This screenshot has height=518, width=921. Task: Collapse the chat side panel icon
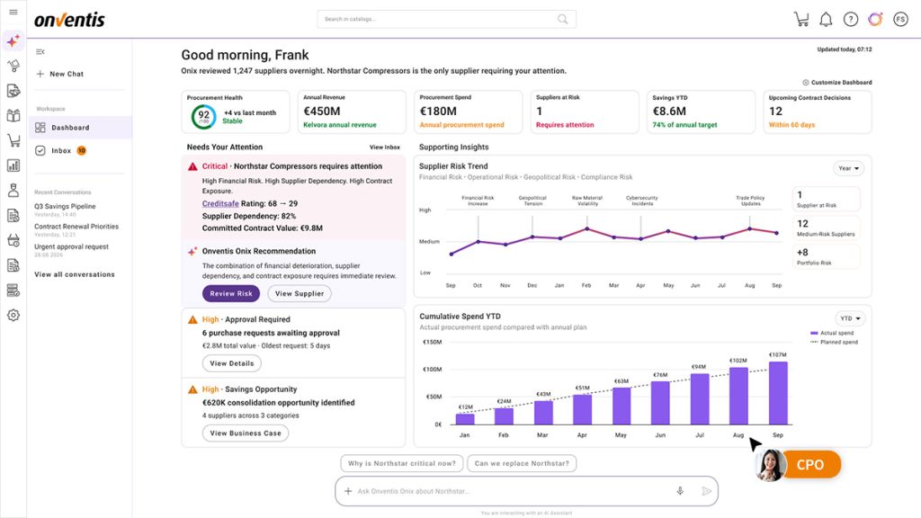(x=40, y=51)
